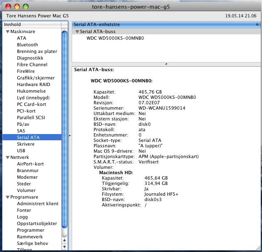The height and width of the screenshot is (252, 262).
Task: Select Steder under Nettverk
Action: tap(24, 184)
